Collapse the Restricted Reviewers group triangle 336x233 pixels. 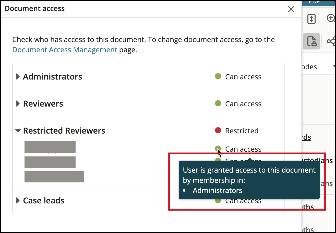[18, 131]
